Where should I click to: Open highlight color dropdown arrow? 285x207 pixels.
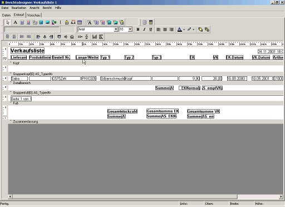click(x=193, y=29)
